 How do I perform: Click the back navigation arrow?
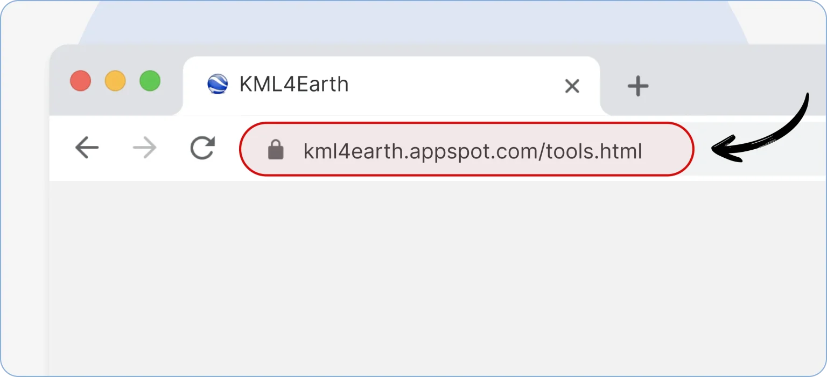[x=87, y=148]
